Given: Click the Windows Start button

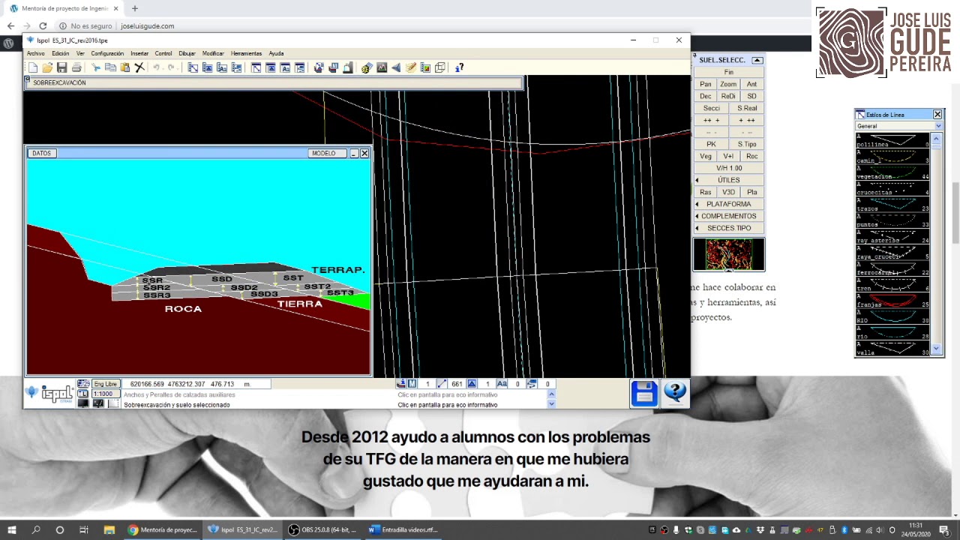Looking at the screenshot, I should pyautogui.click(x=12, y=529).
